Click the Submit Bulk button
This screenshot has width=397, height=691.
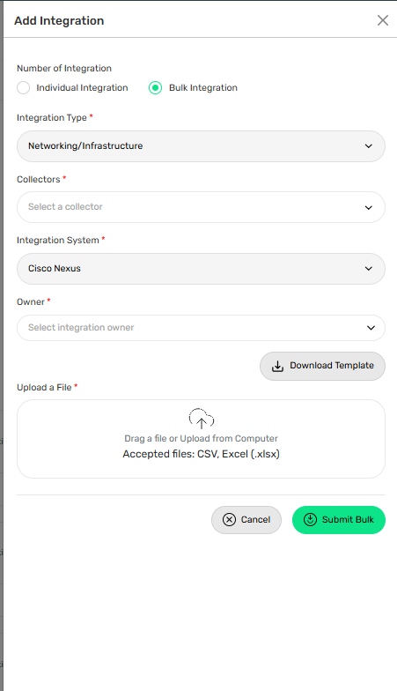click(x=339, y=520)
